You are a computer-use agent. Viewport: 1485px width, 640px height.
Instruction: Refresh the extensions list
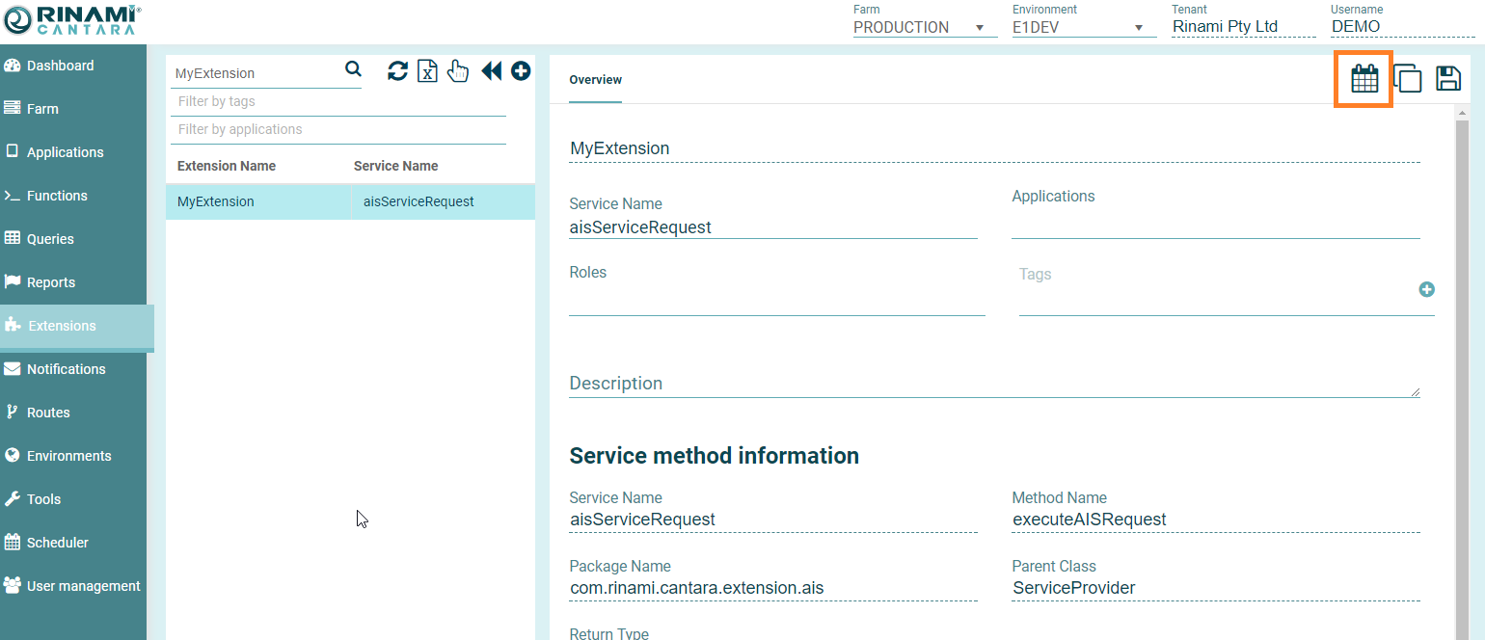click(397, 70)
